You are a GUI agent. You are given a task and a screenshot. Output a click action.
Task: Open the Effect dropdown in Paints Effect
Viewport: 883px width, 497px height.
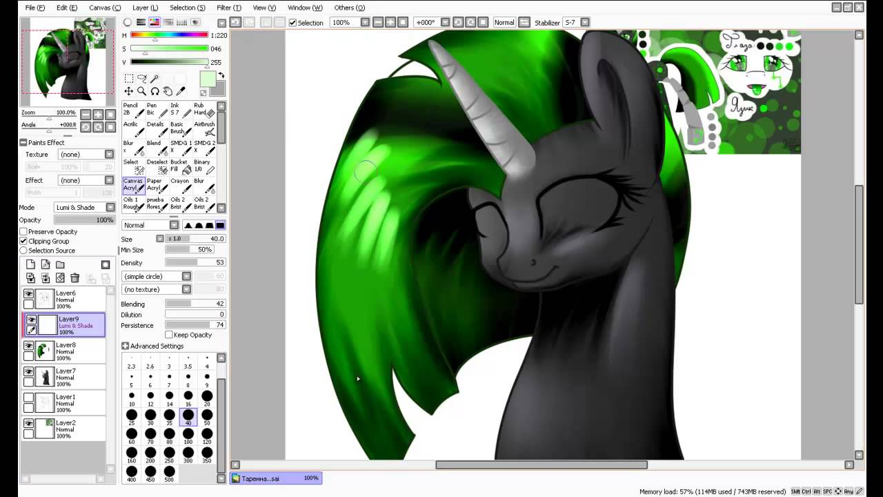86,180
